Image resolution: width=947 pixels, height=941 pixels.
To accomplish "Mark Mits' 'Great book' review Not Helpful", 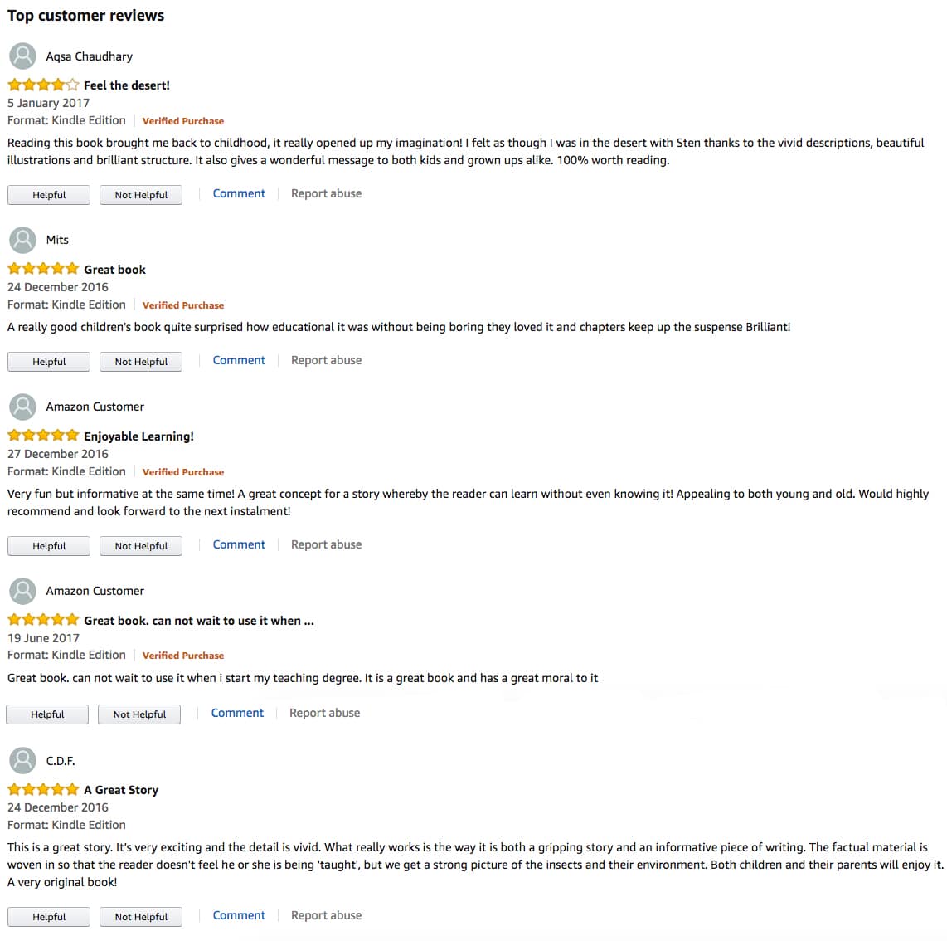I will (141, 362).
